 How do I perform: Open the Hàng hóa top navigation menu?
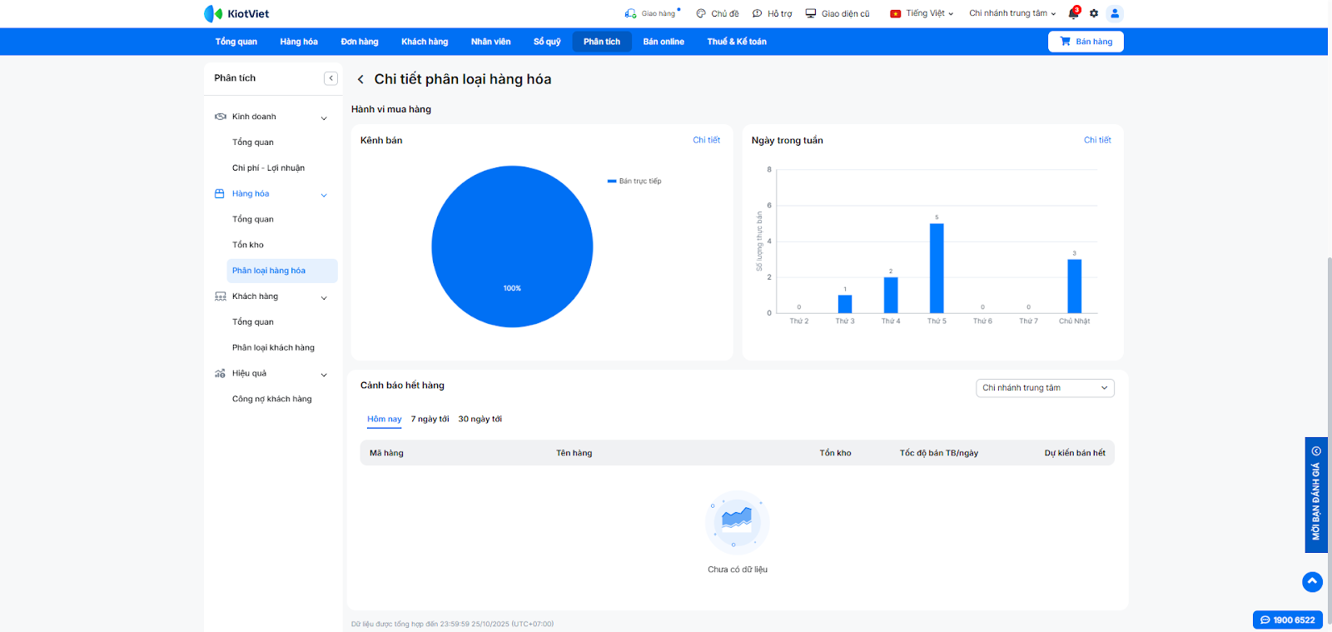point(299,42)
